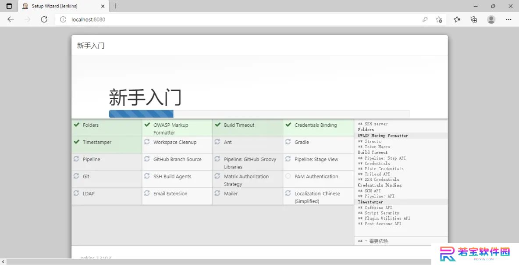
Task: Select the Setup Wizard [Jenkins] tab
Action: [64, 6]
